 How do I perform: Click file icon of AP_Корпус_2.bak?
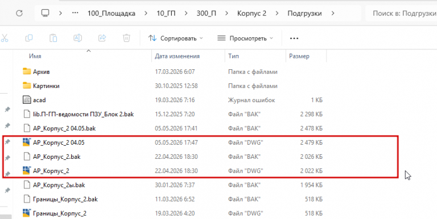27,157
